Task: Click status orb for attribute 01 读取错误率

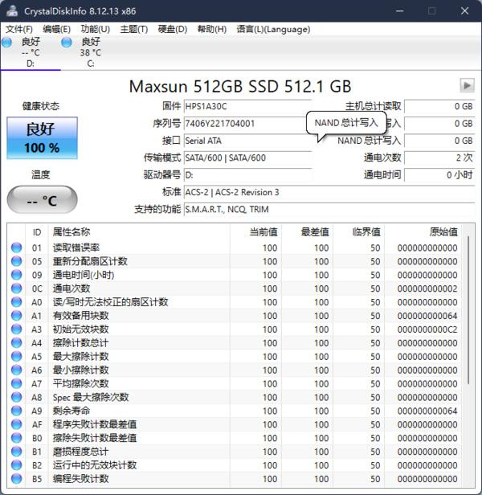Action: 16,248
